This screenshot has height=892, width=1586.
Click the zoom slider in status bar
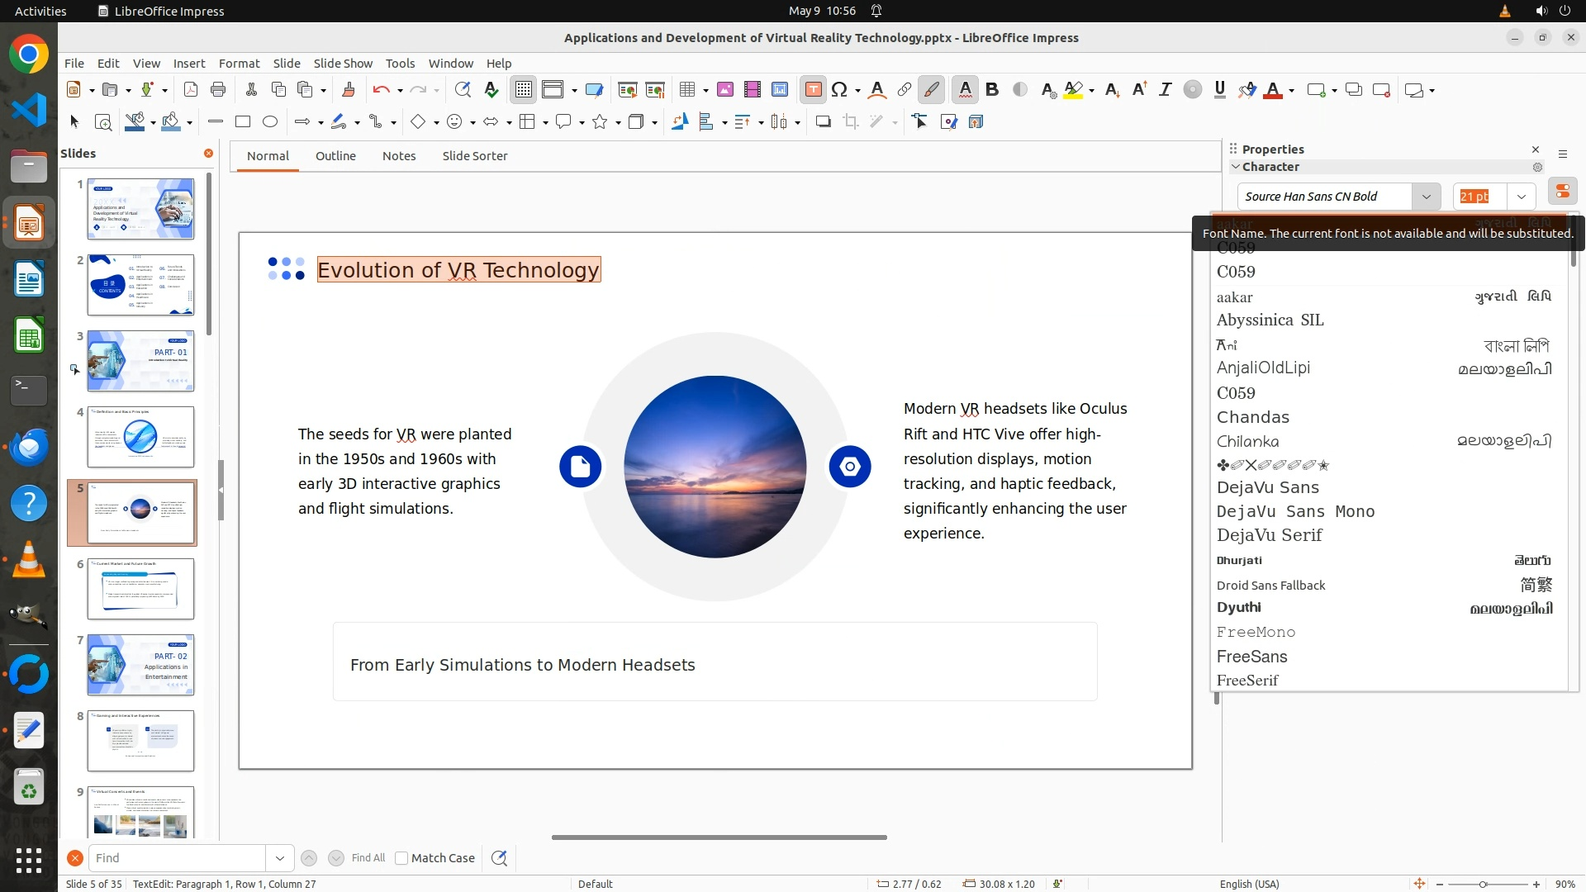[1483, 885]
